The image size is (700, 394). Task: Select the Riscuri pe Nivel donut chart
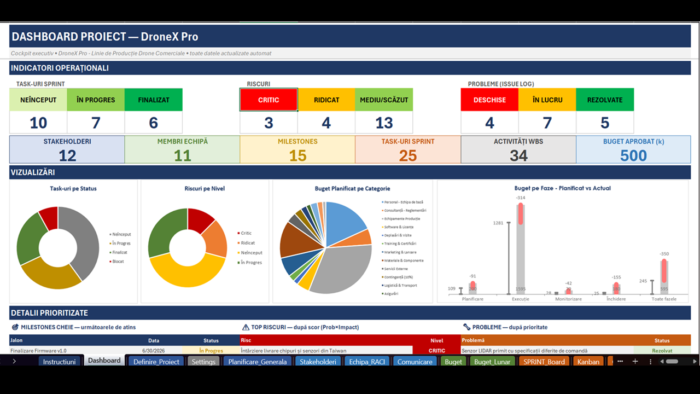tap(205, 242)
